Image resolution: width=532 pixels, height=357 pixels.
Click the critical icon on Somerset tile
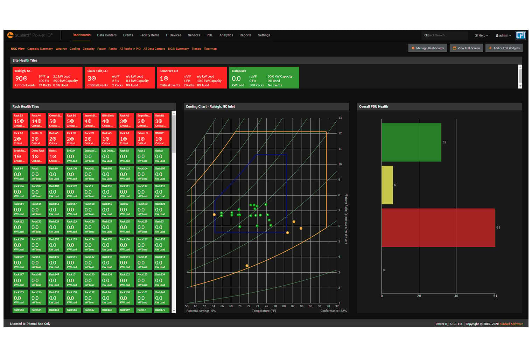[166, 79]
